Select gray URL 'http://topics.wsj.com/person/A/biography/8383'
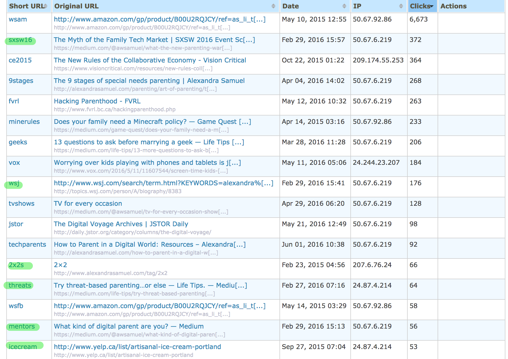The width and height of the screenshot is (508, 359). coord(118,191)
